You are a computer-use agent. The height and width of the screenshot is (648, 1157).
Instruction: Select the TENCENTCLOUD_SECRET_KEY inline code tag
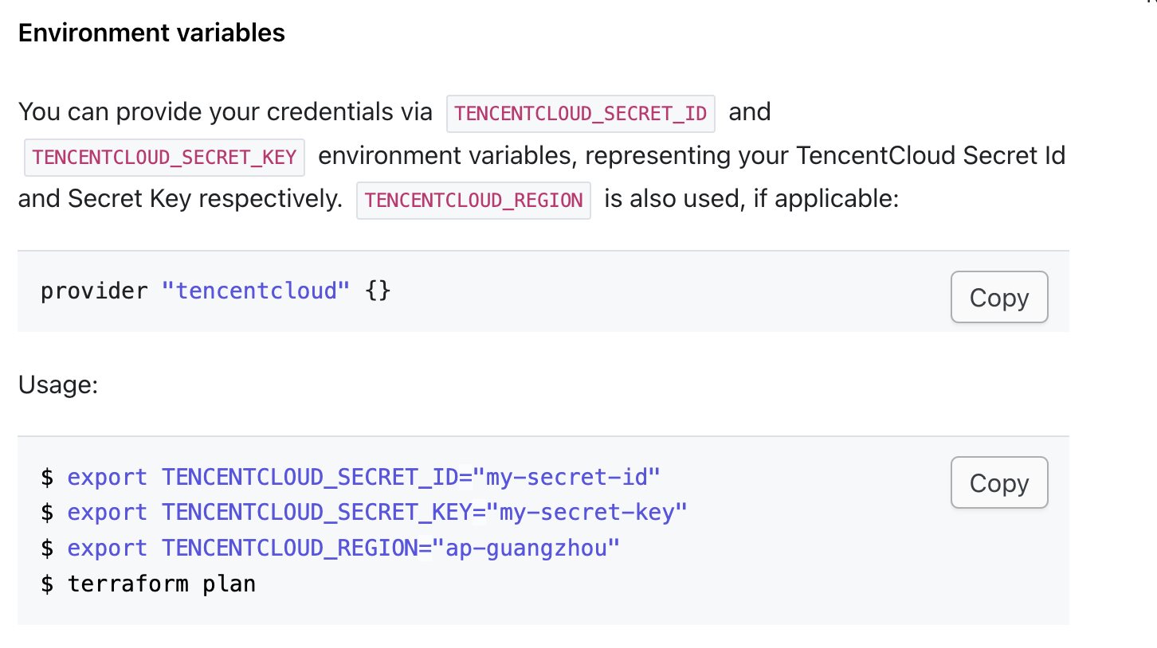(165, 157)
